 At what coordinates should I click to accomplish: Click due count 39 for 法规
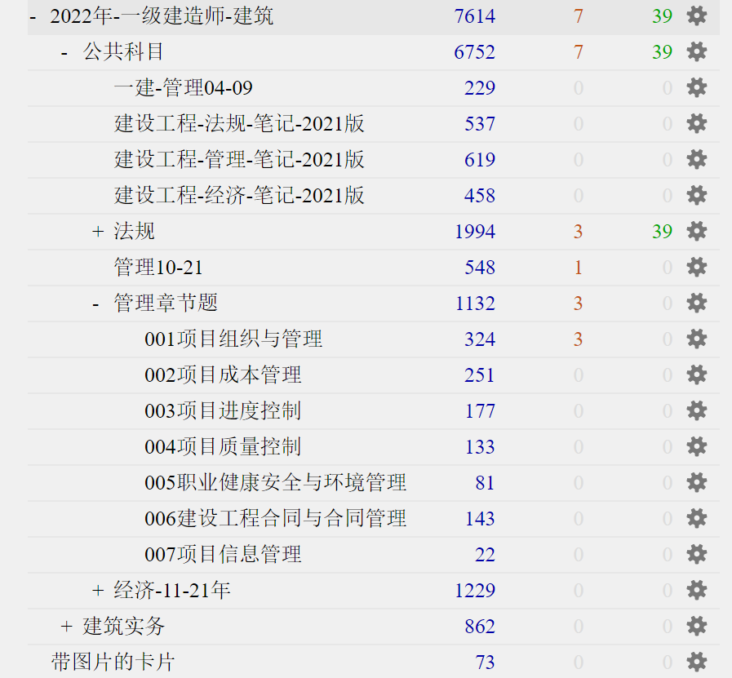(662, 232)
